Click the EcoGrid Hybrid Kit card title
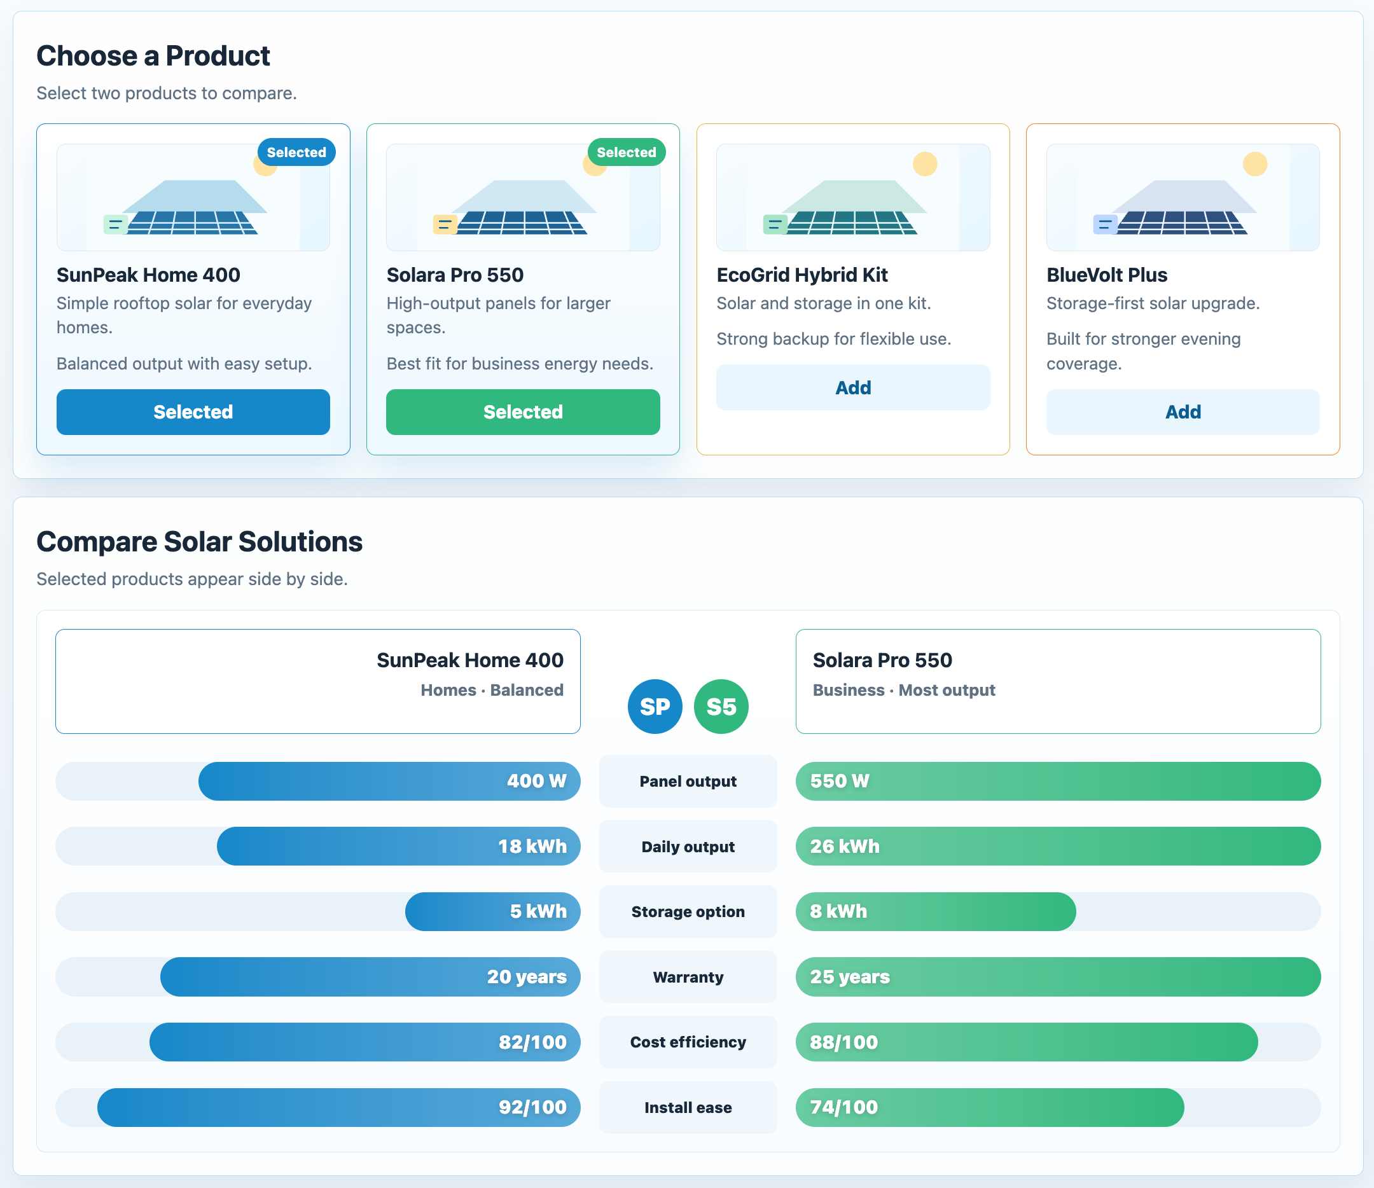 pyautogui.click(x=801, y=275)
